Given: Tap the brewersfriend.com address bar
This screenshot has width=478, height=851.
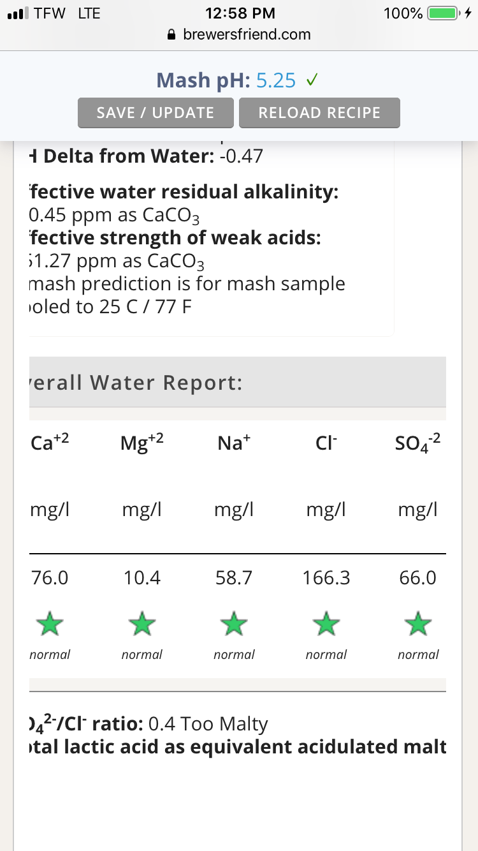Looking at the screenshot, I should (239, 34).
